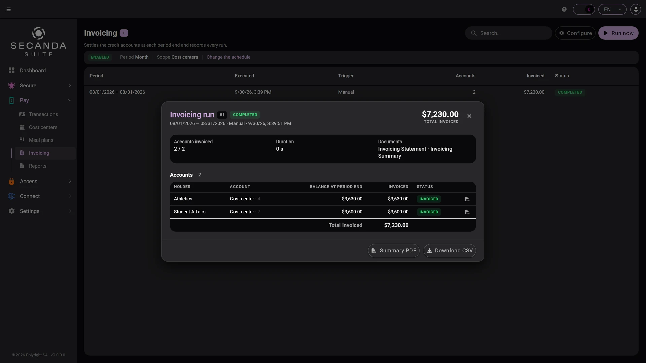This screenshot has height=363, width=646.
Task: Click the -$3,630.00 balance cell
Action: point(351,199)
